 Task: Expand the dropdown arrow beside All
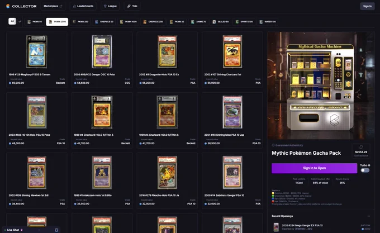(20, 22)
